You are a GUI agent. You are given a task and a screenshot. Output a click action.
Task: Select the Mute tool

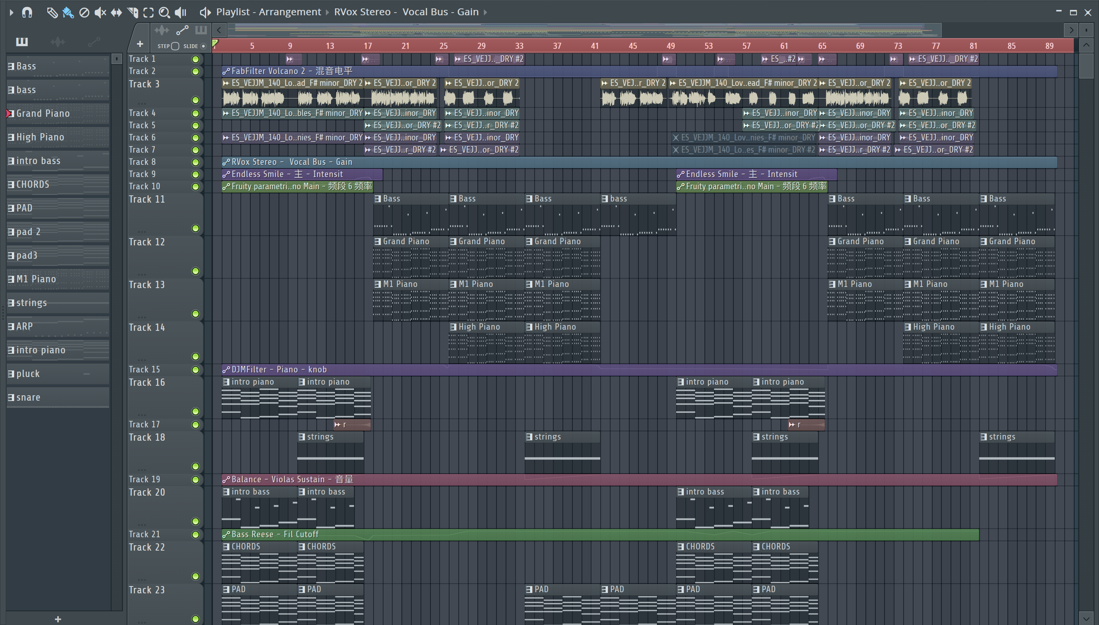100,13
